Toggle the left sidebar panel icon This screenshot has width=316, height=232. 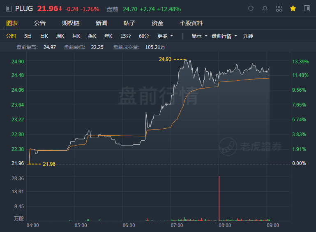pos(9,9)
